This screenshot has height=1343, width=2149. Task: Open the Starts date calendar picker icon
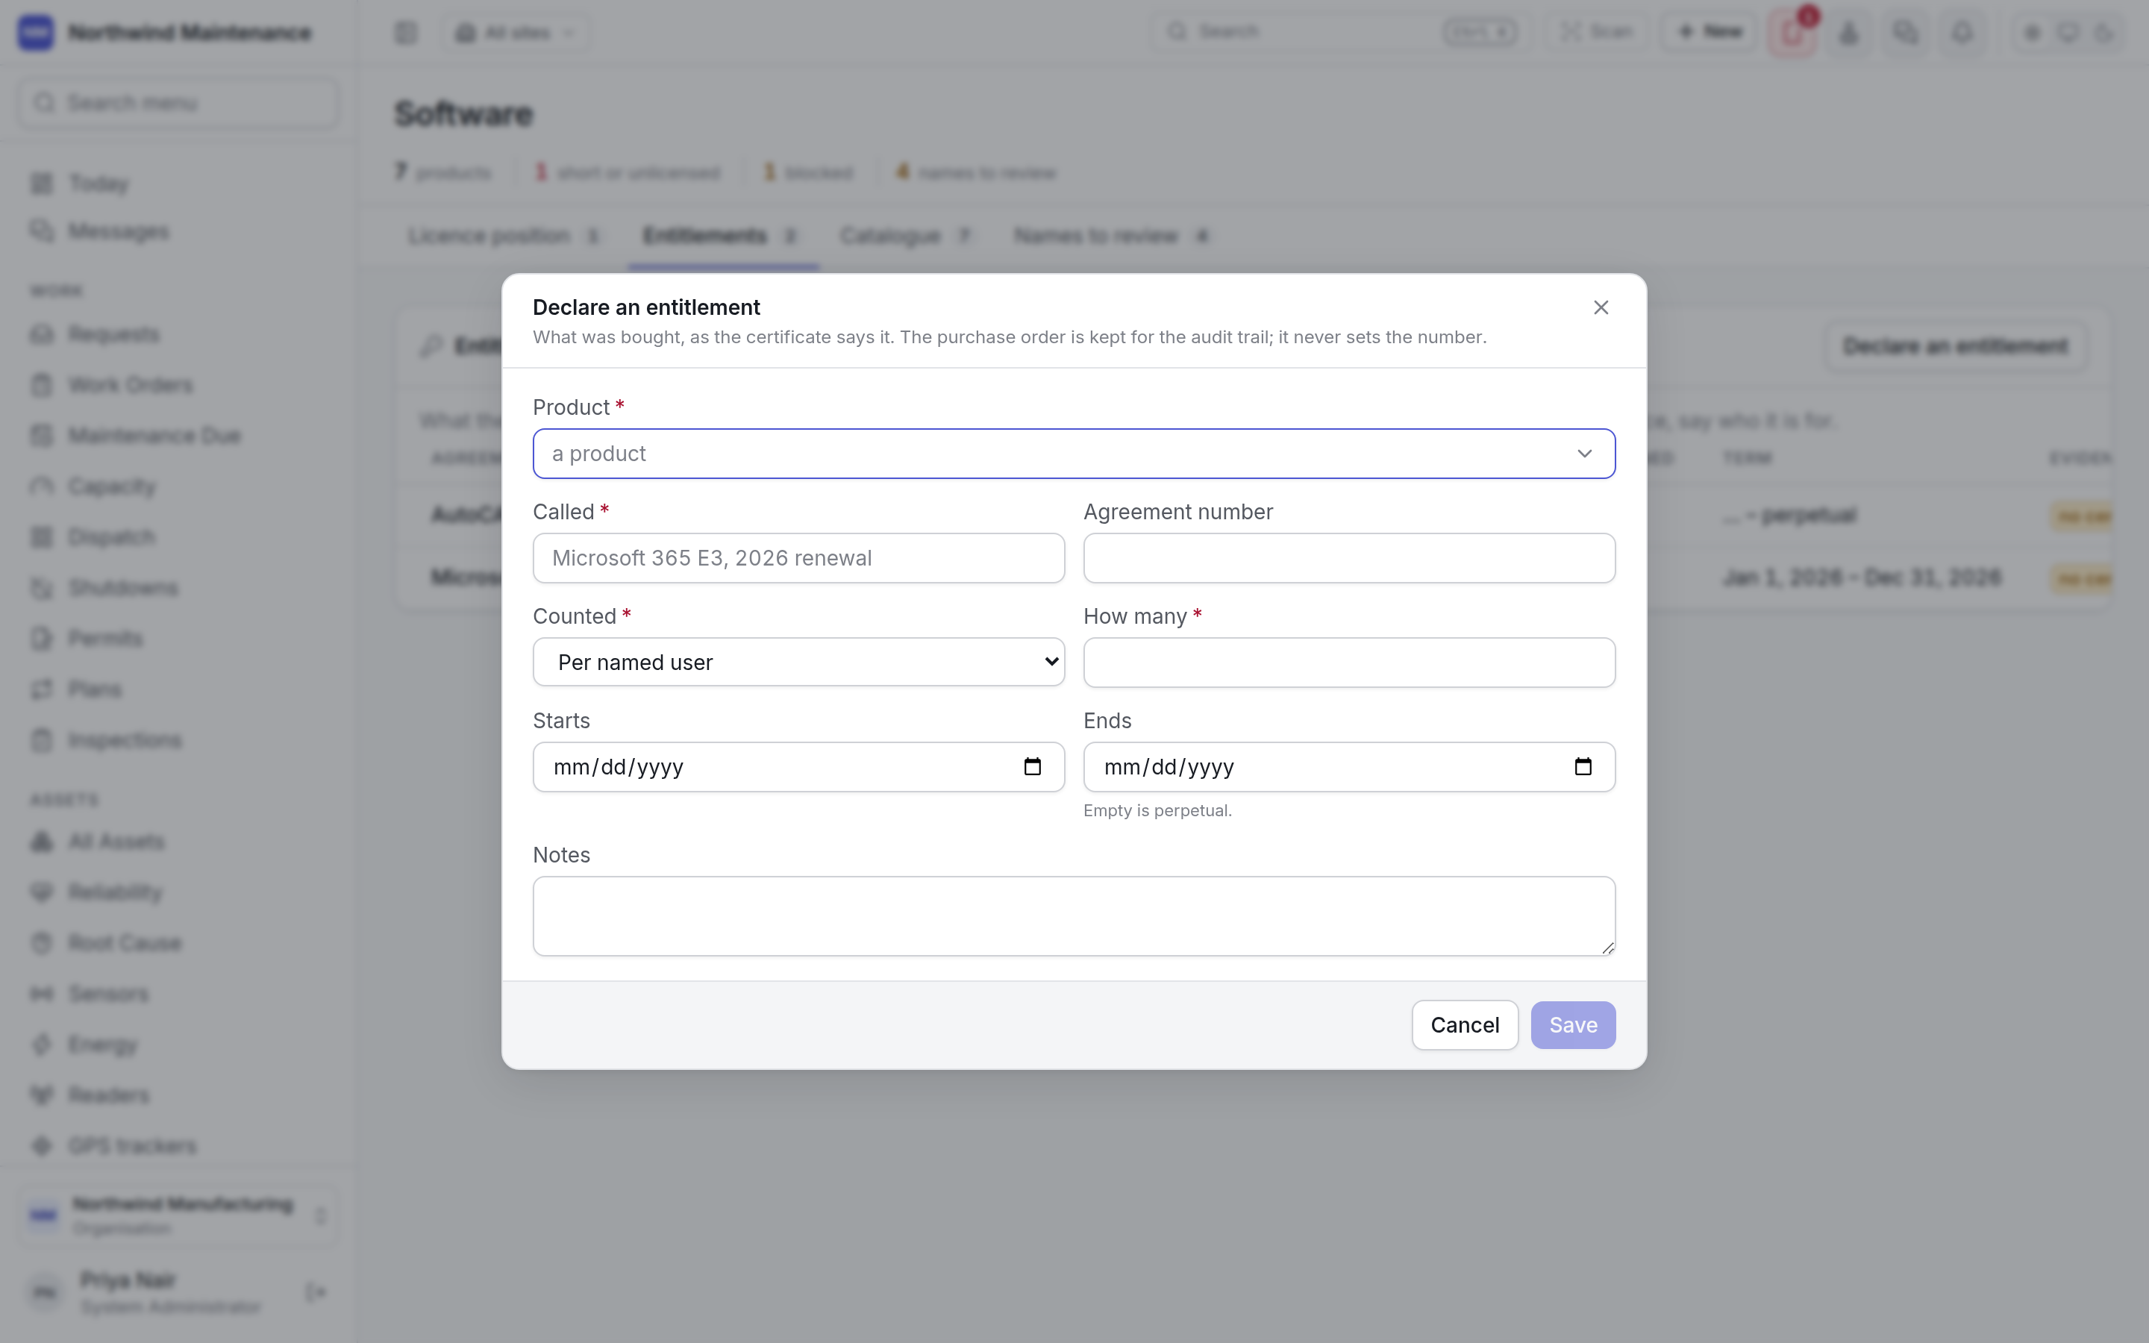coord(1032,766)
